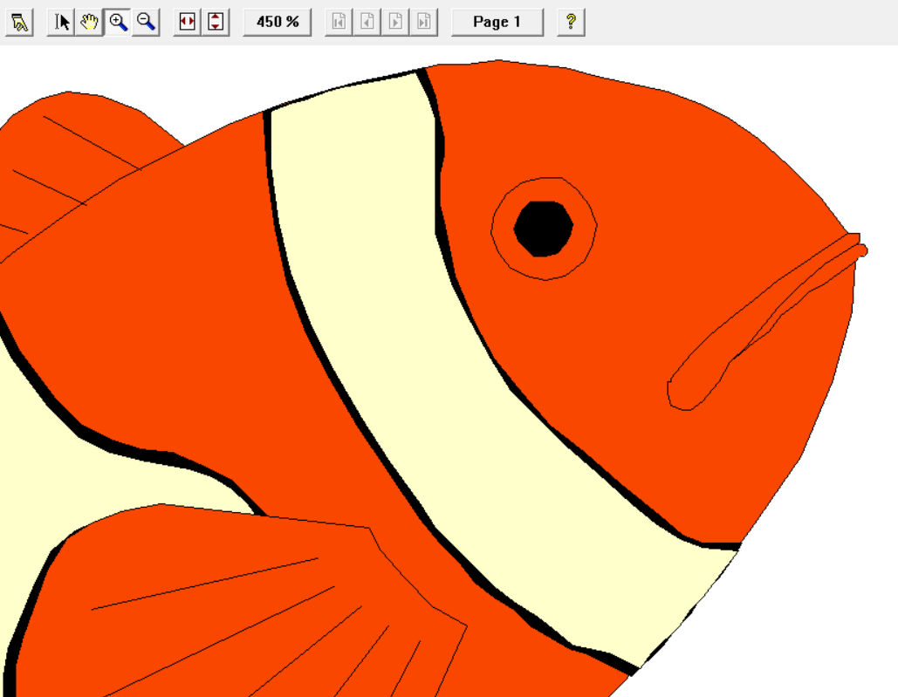The height and width of the screenshot is (697, 898).
Task: Choose the zoom in magnifier tool
Action: (x=118, y=23)
